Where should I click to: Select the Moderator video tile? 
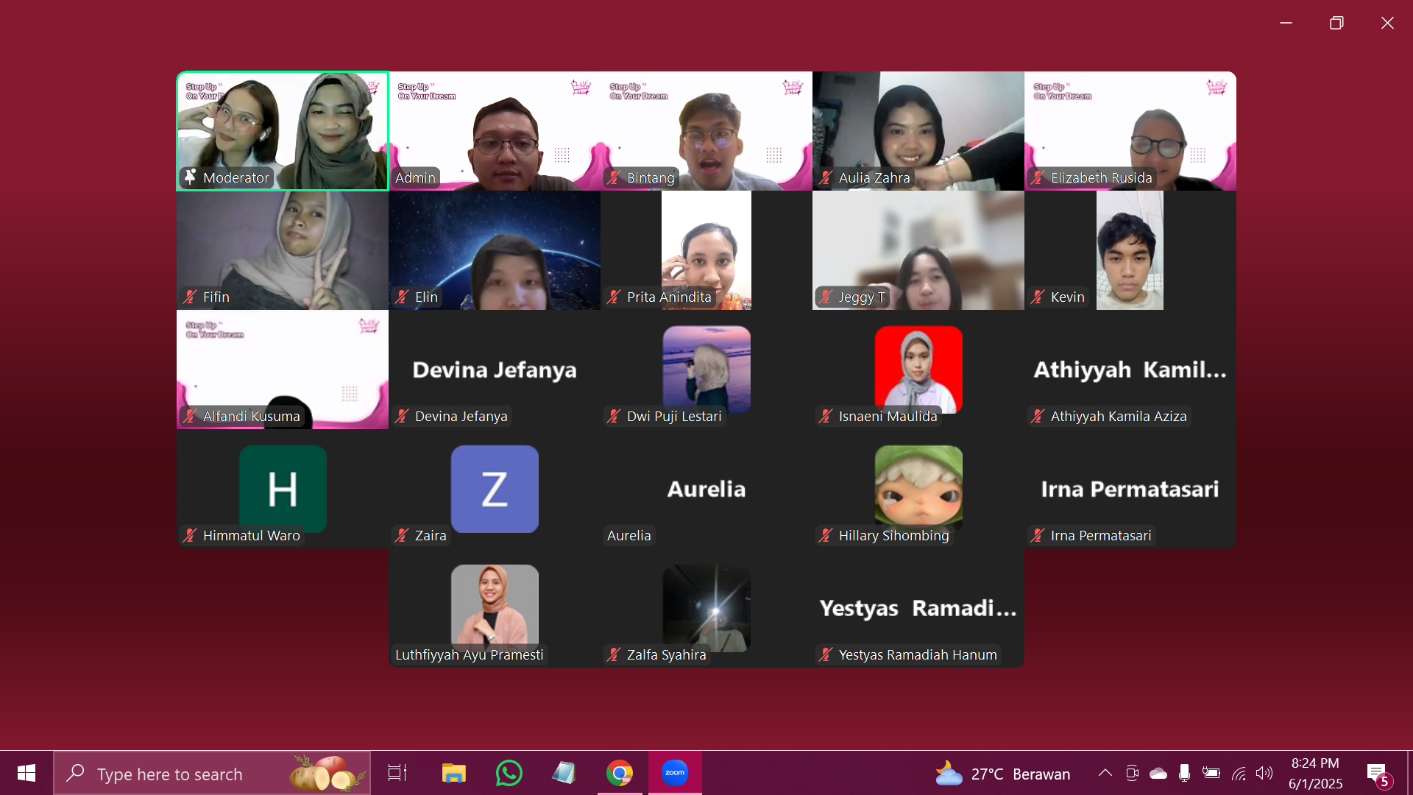pyautogui.click(x=283, y=131)
